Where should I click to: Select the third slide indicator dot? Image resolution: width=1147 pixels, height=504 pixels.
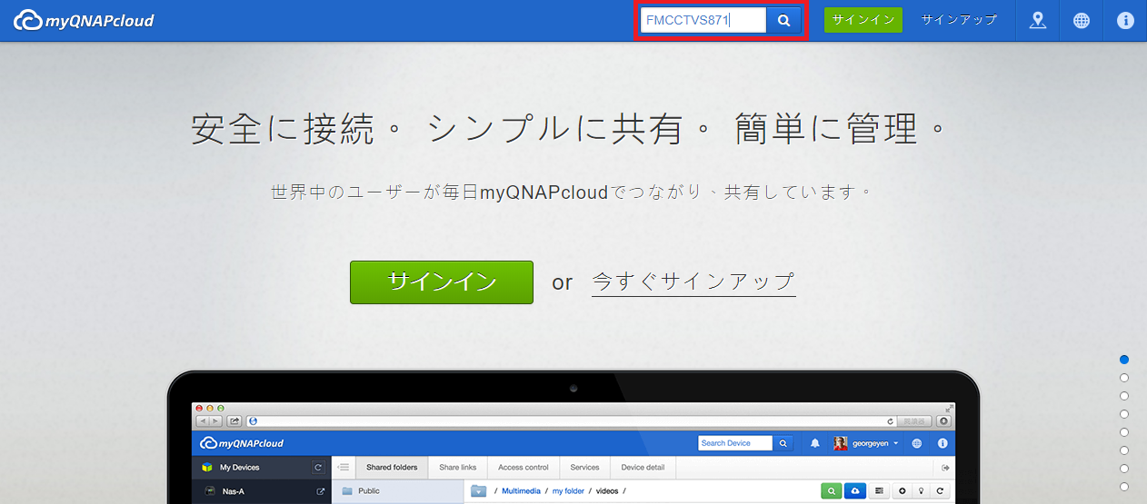coord(1124,396)
